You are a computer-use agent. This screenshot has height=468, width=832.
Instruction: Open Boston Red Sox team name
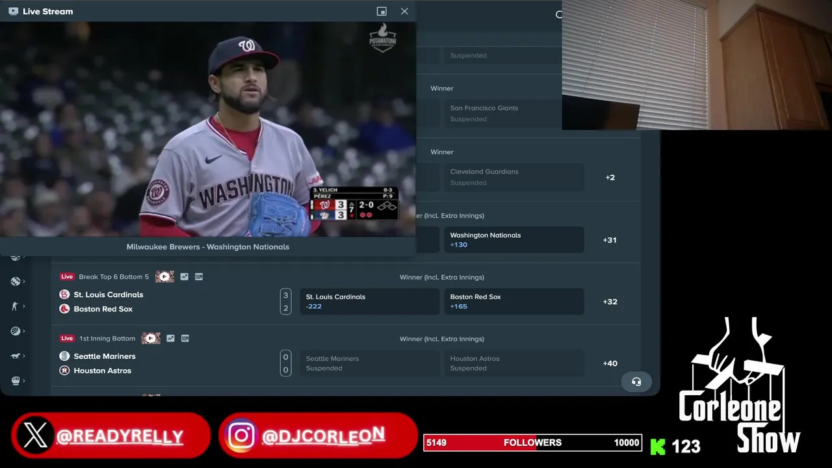[x=103, y=309]
